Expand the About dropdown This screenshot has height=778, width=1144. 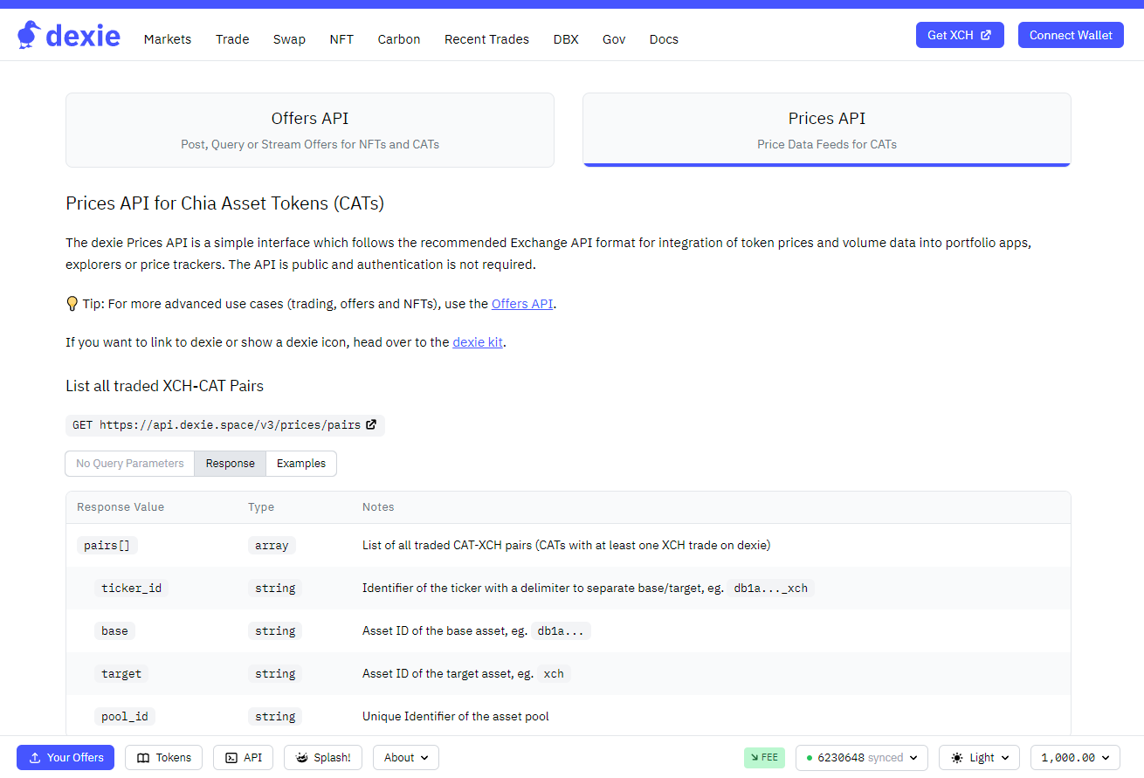(x=406, y=758)
